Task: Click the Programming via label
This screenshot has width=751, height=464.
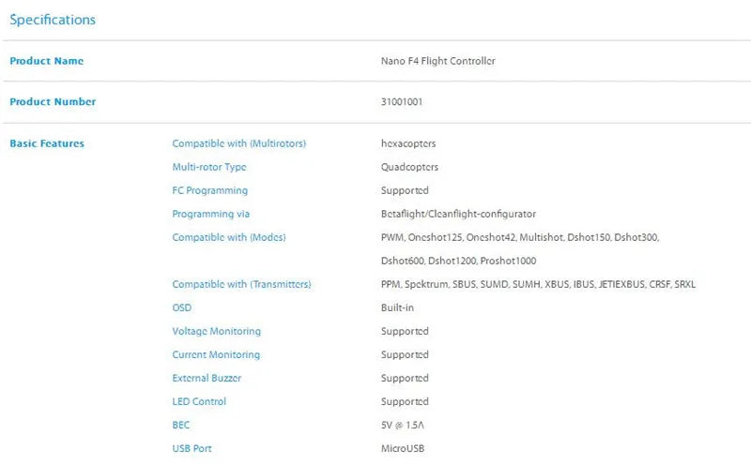Action: (210, 214)
